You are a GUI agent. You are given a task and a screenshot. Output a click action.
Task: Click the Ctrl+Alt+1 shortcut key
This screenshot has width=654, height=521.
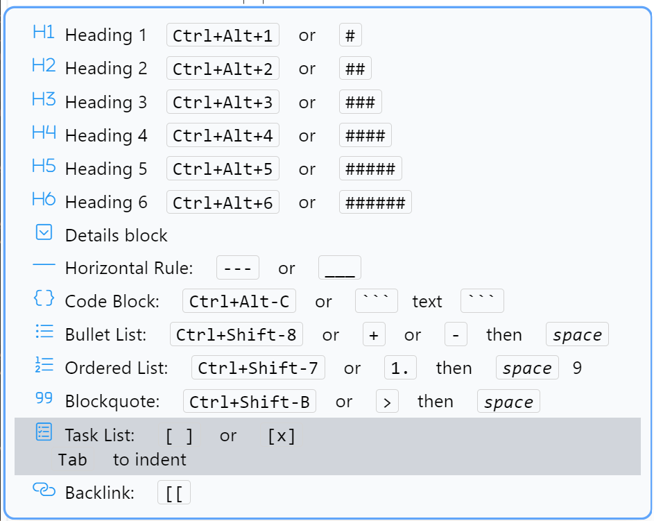[x=223, y=35]
